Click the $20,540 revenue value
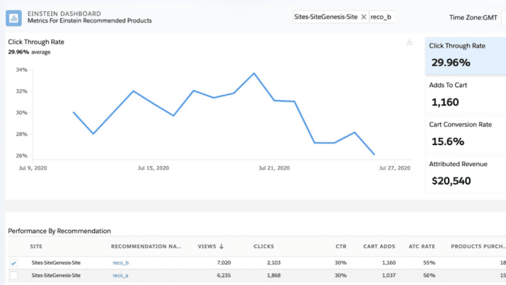The height and width of the screenshot is (285, 506). [451, 181]
